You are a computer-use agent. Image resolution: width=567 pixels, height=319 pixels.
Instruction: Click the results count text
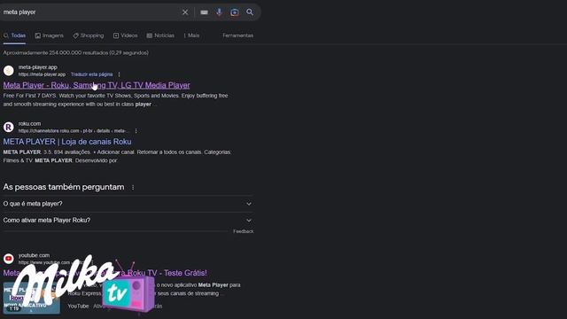(76, 53)
